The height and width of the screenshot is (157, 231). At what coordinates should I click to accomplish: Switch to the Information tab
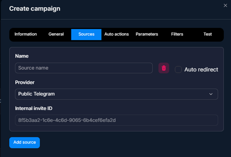[26, 34]
